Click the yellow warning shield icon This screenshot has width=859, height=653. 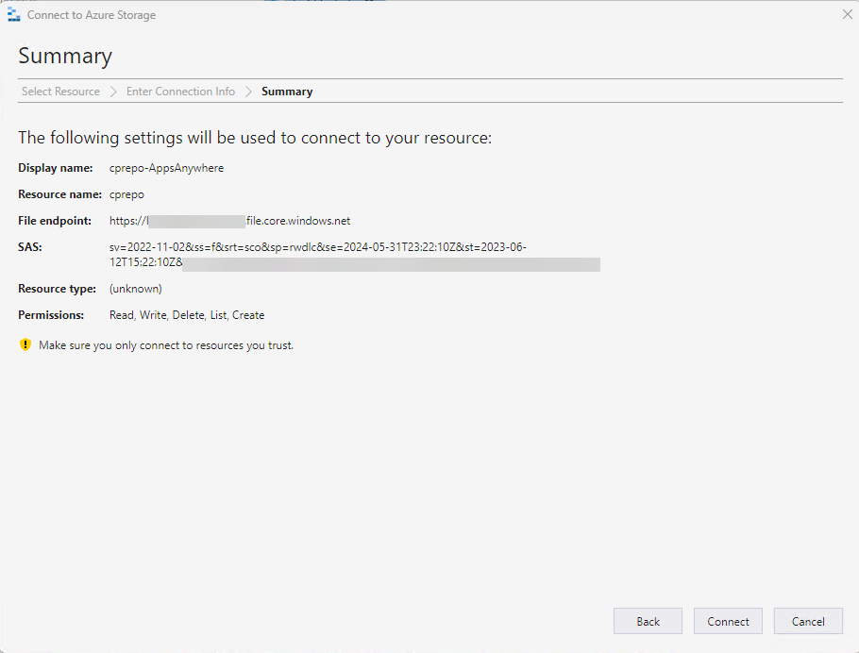[25, 345]
